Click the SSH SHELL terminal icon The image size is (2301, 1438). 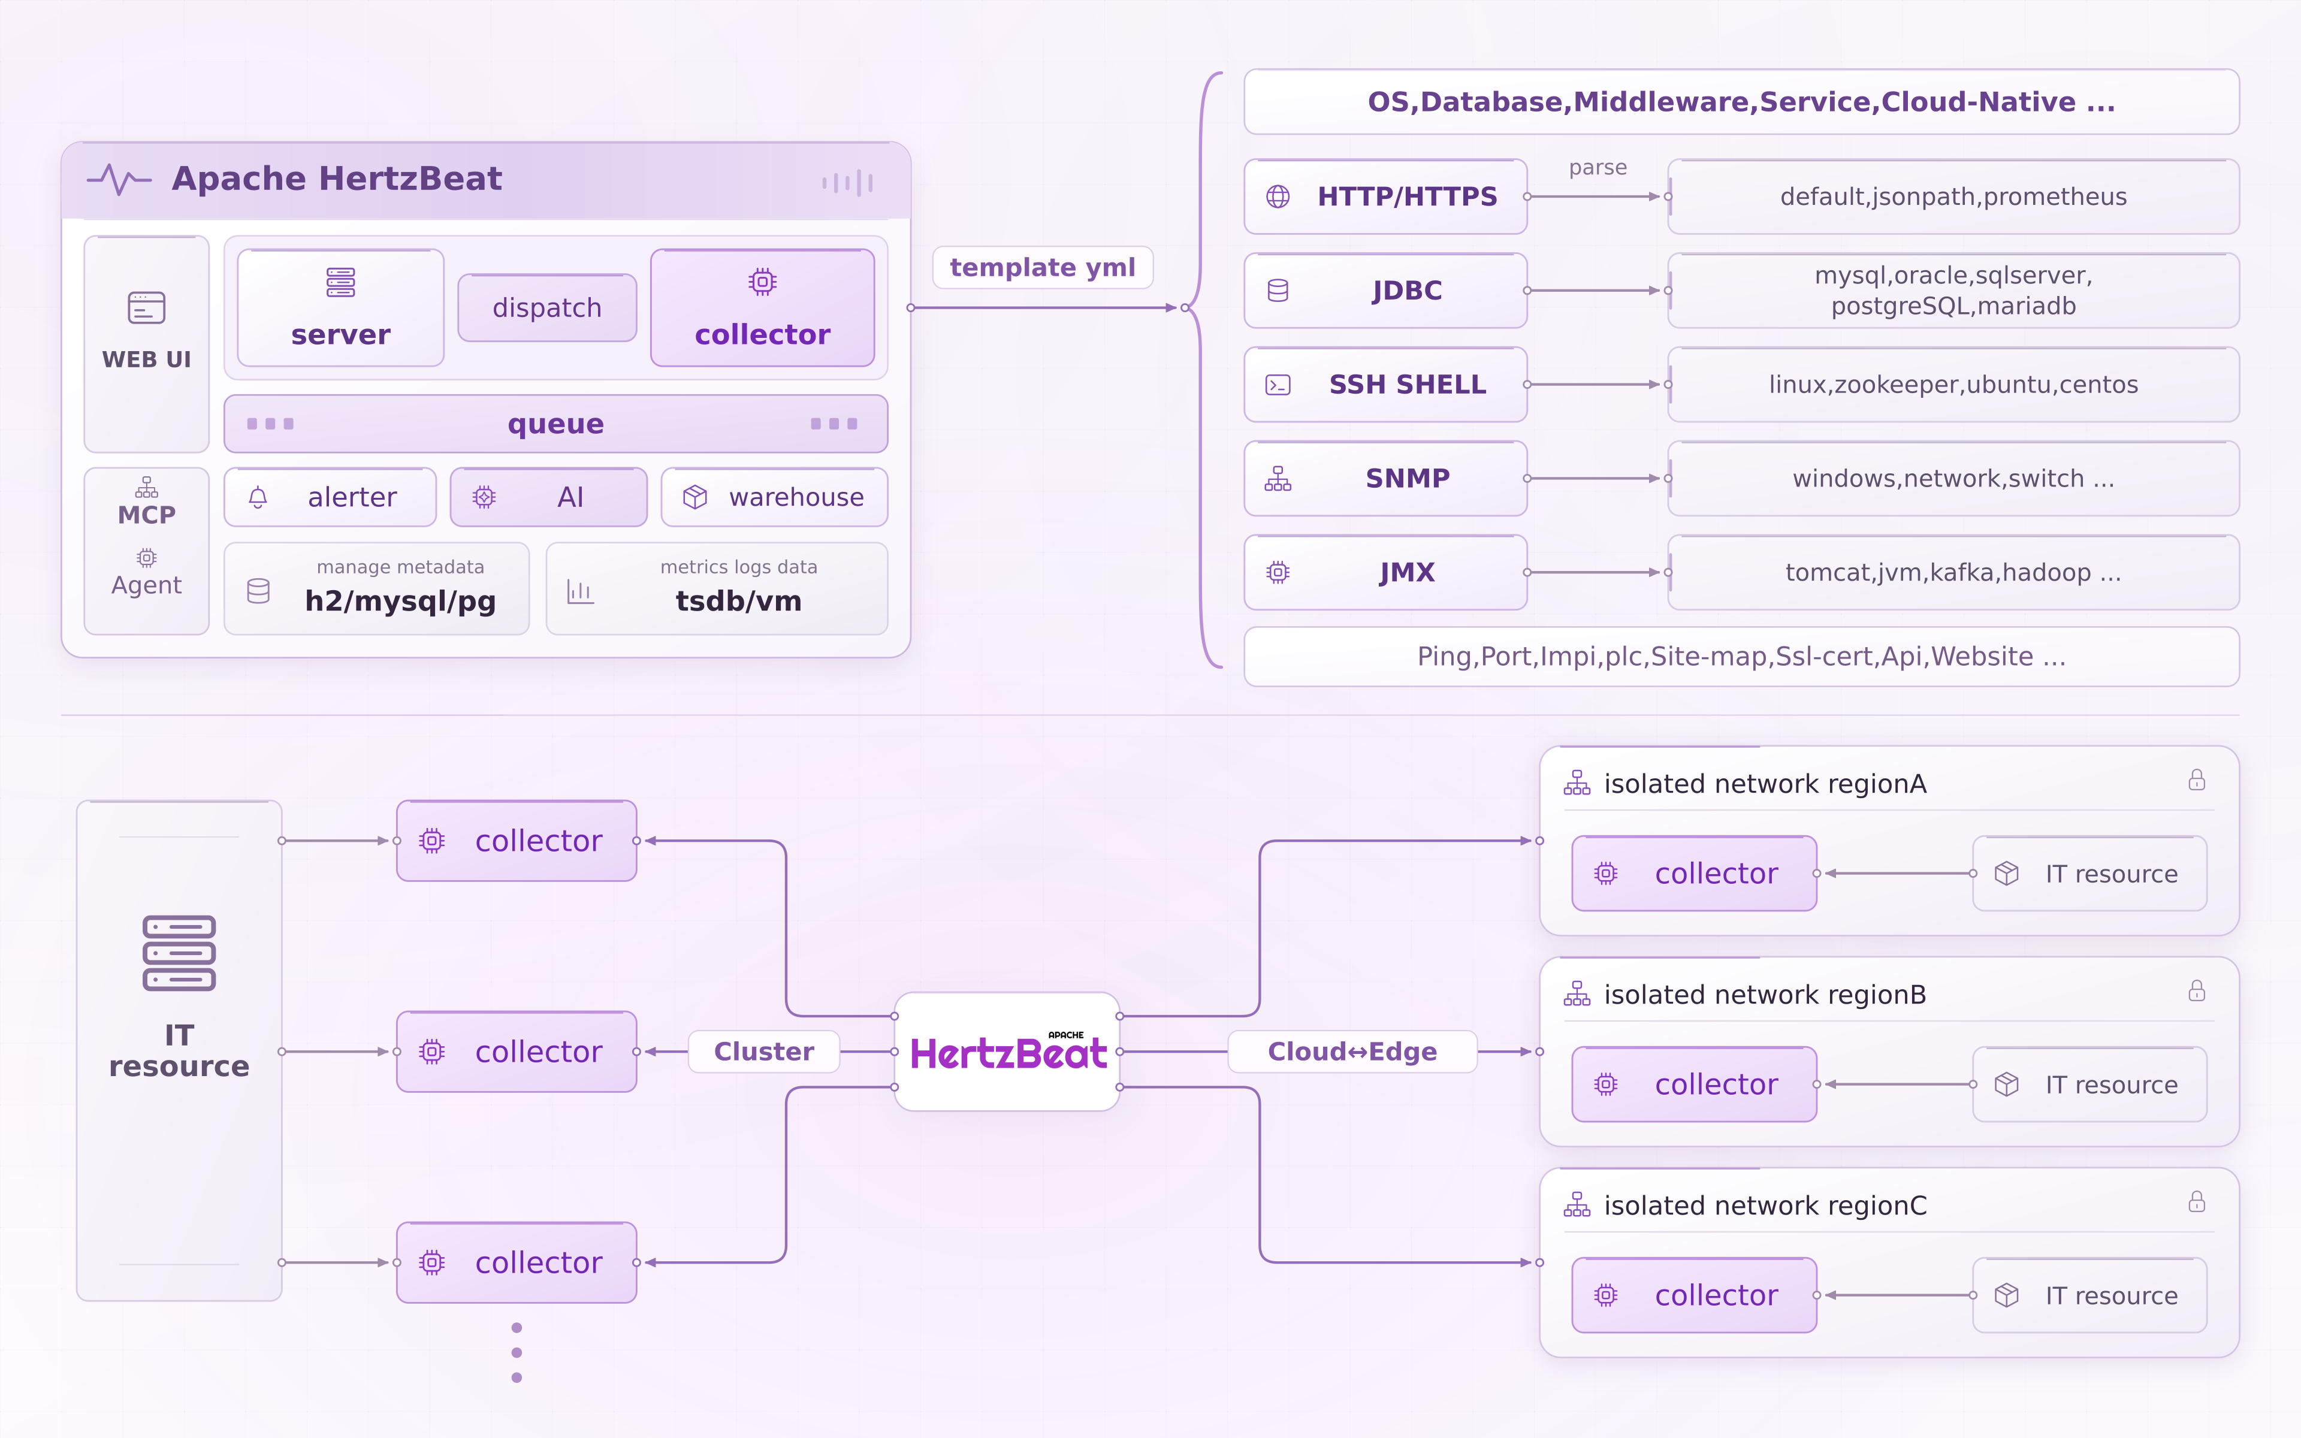(1278, 384)
